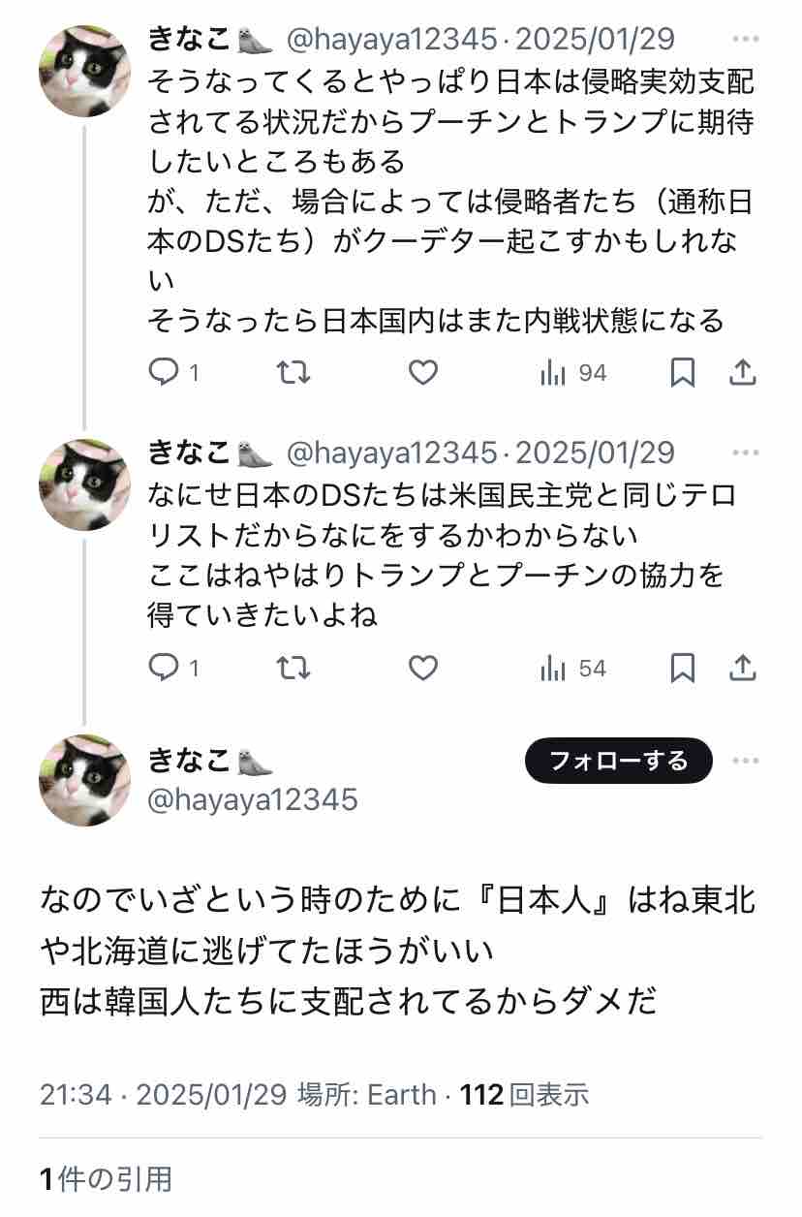Open @hayaya12345 handle on main tweet
This screenshot has height=1217, width=802.
coord(253,799)
